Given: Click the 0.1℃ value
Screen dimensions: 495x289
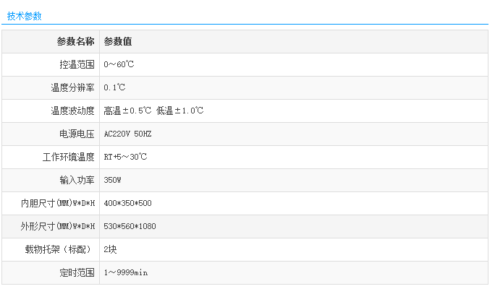Looking at the screenshot, I should click(x=115, y=87).
